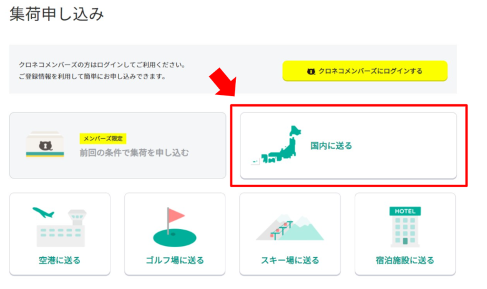
Task: Click the green Japan map icon
Action: tap(277, 145)
